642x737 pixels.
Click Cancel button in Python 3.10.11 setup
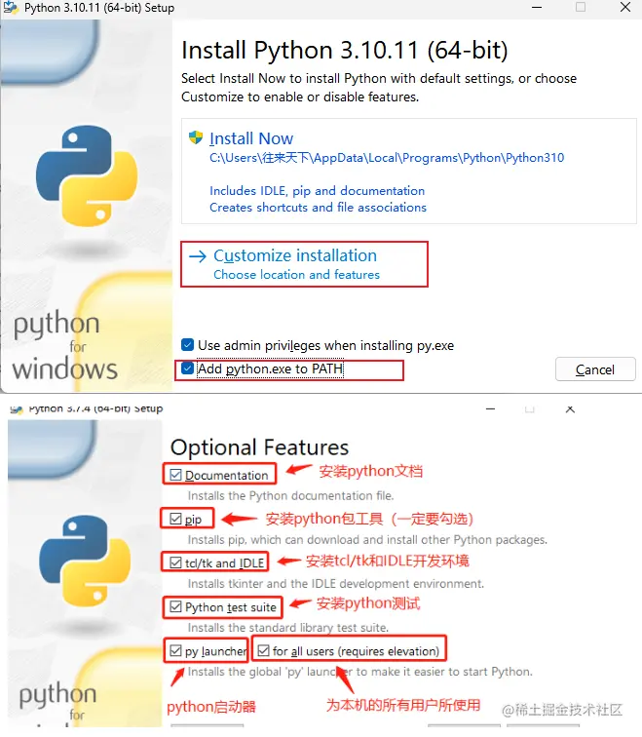tap(595, 369)
